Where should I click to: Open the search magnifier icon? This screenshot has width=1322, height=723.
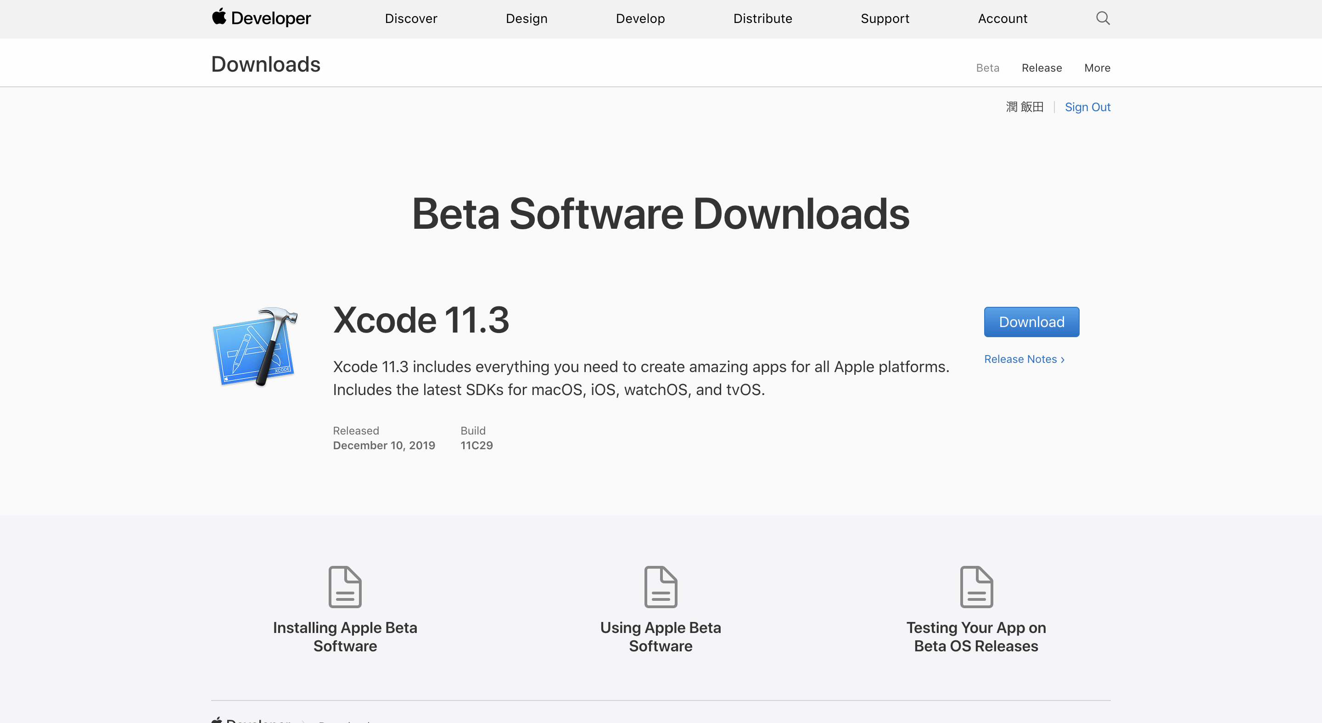[x=1103, y=18]
